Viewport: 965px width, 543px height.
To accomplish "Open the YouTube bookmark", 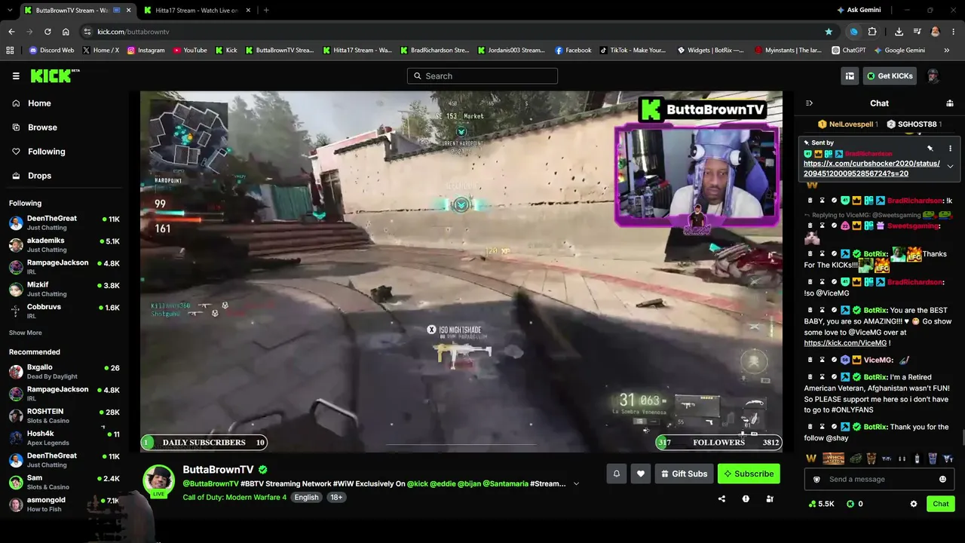I will pos(190,51).
